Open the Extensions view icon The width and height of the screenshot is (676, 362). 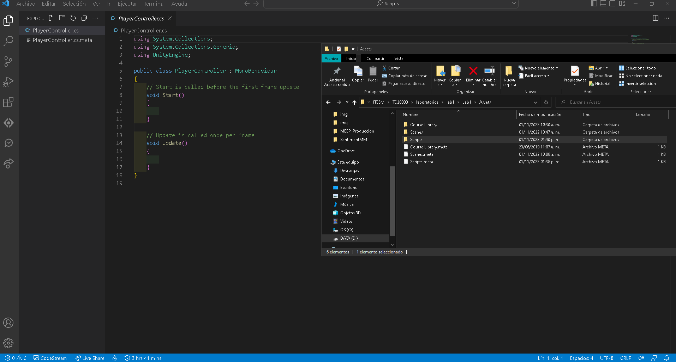pyautogui.click(x=8, y=102)
